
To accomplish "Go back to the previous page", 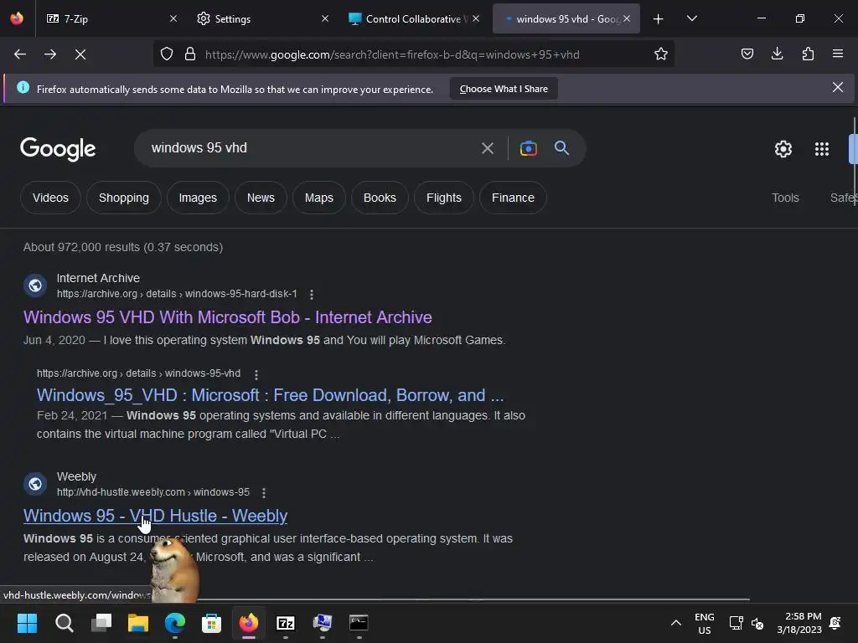I will 20,54.
